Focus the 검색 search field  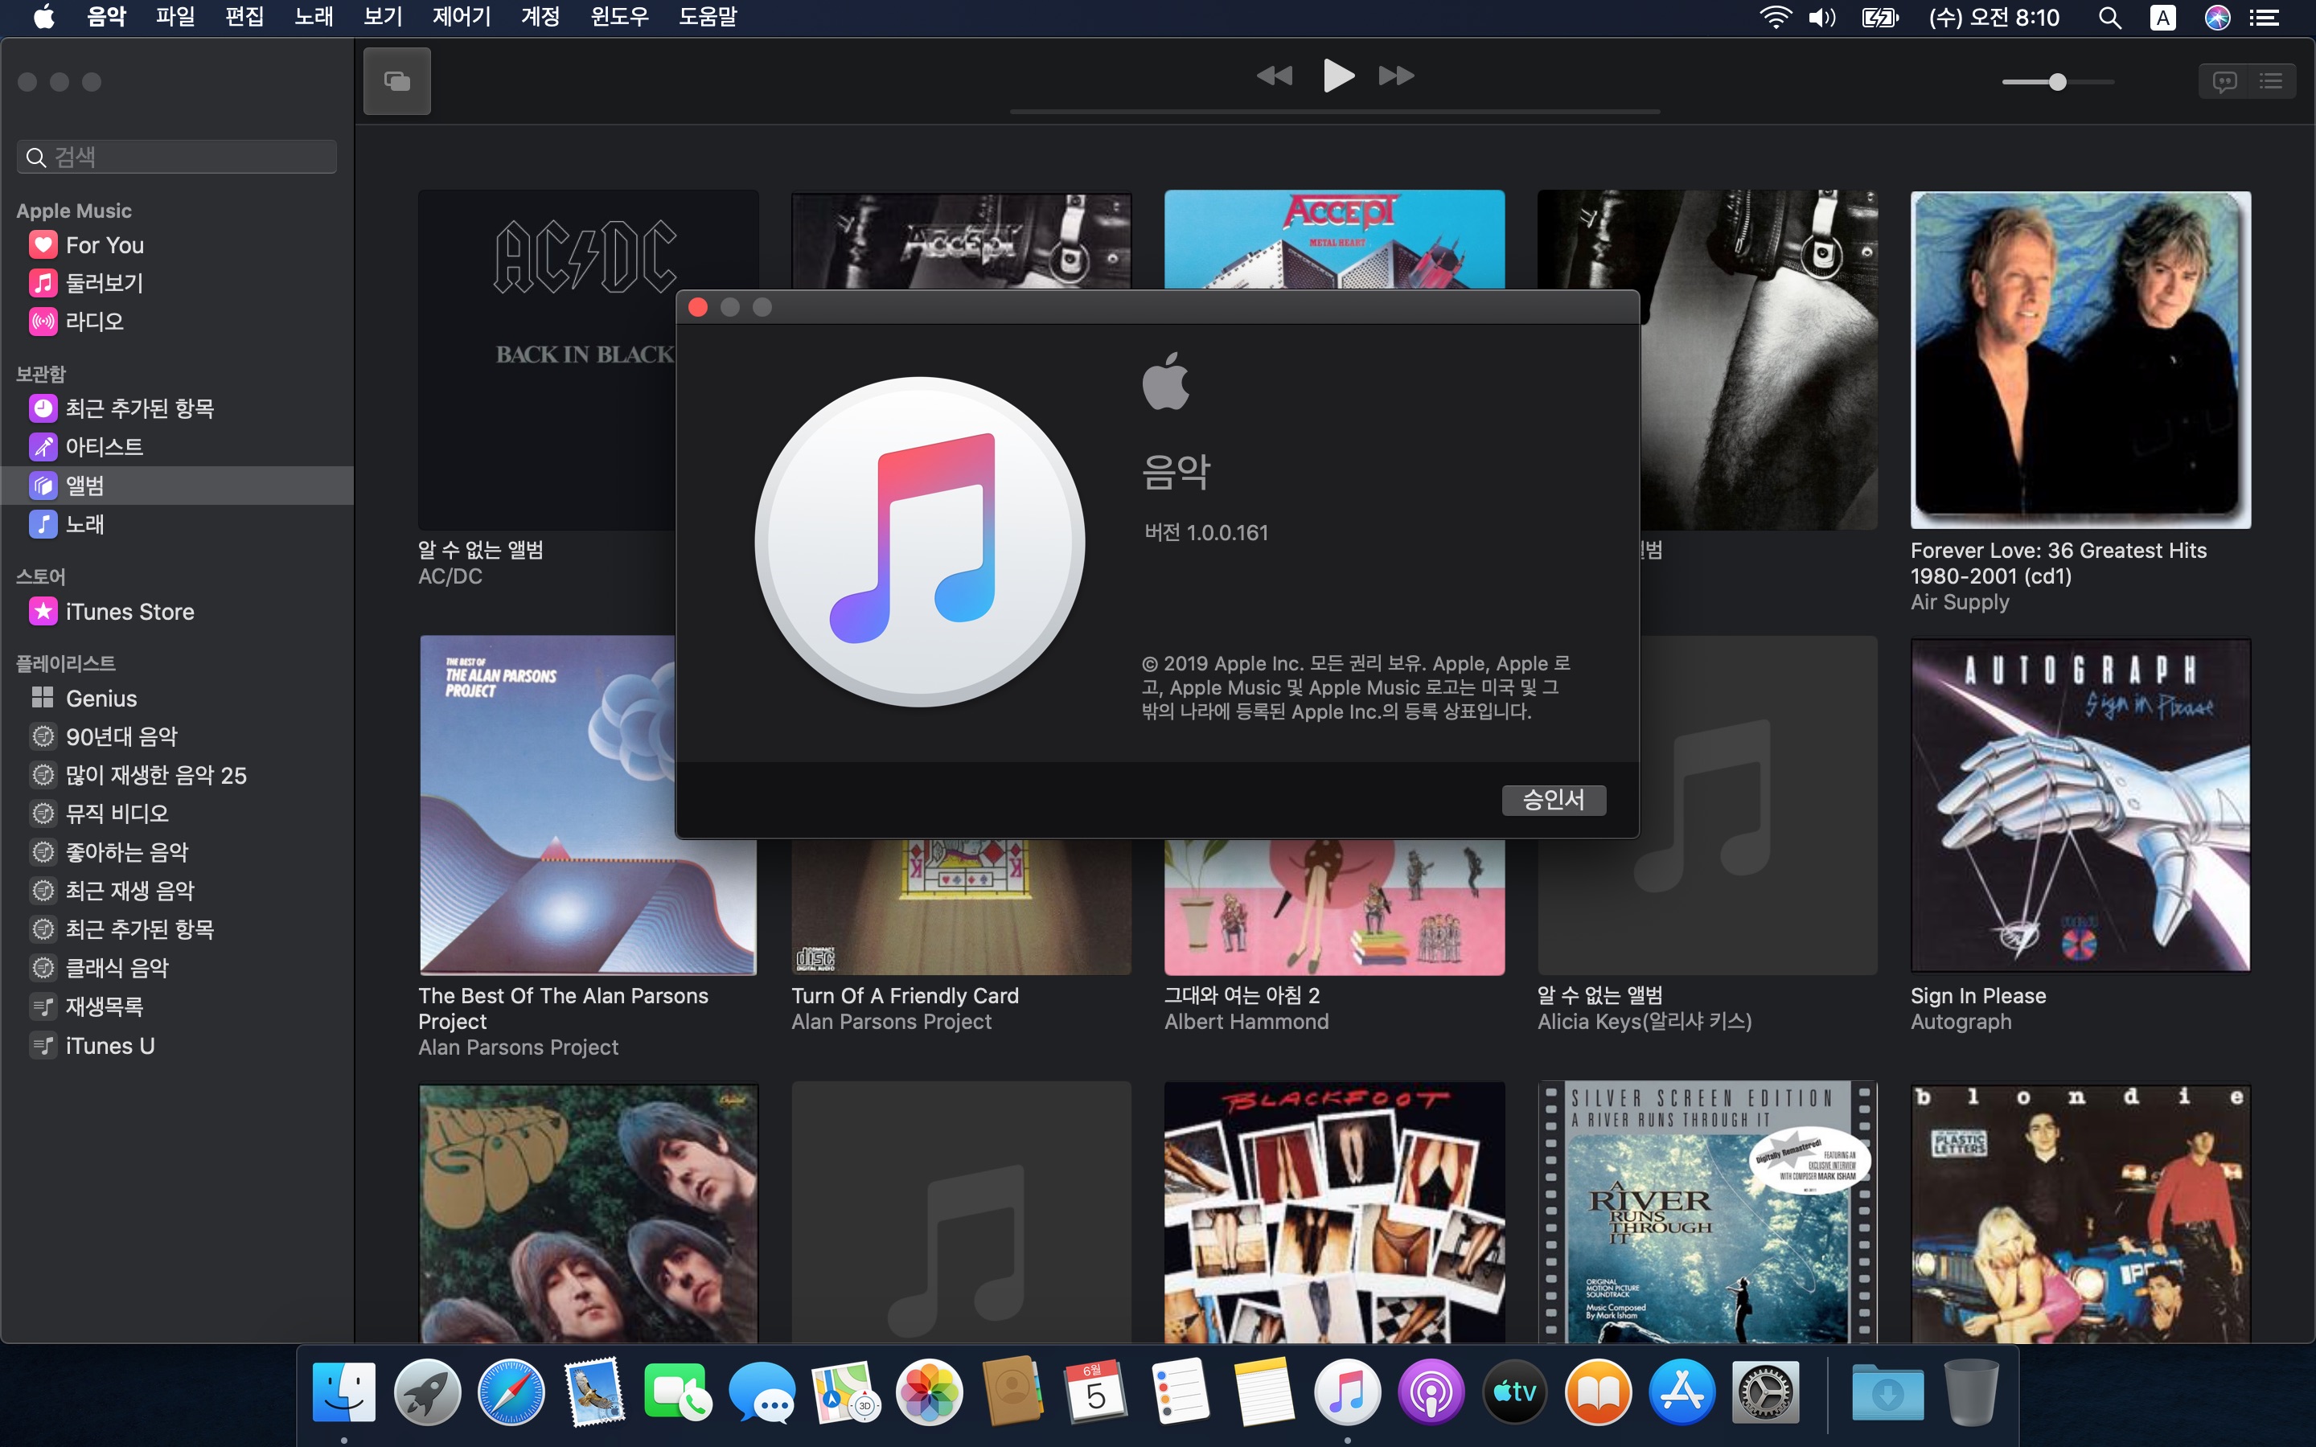[x=177, y=157]
